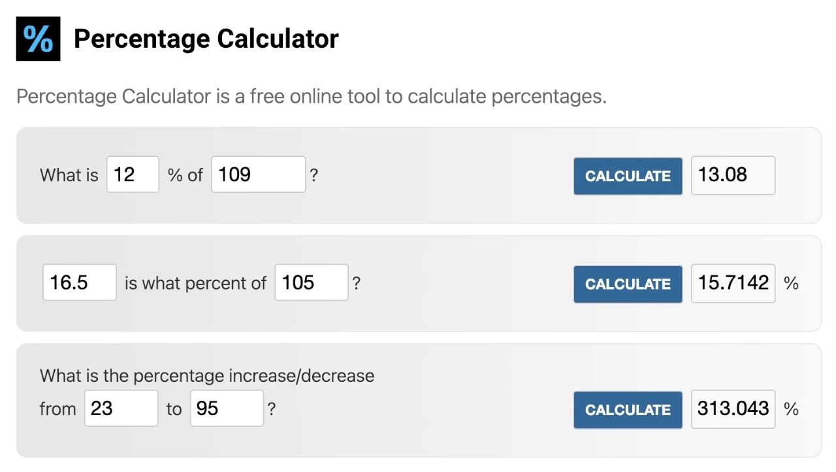Click the result field showing 15.7142
Viewport: 836px width, 472px height.
(733, 283)
